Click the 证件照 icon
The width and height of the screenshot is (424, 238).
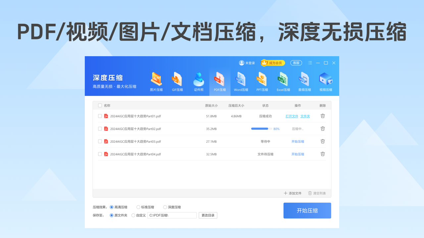pos(198,80)
